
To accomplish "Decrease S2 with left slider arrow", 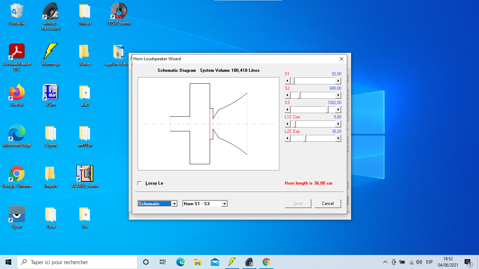I will coord(288,95).
